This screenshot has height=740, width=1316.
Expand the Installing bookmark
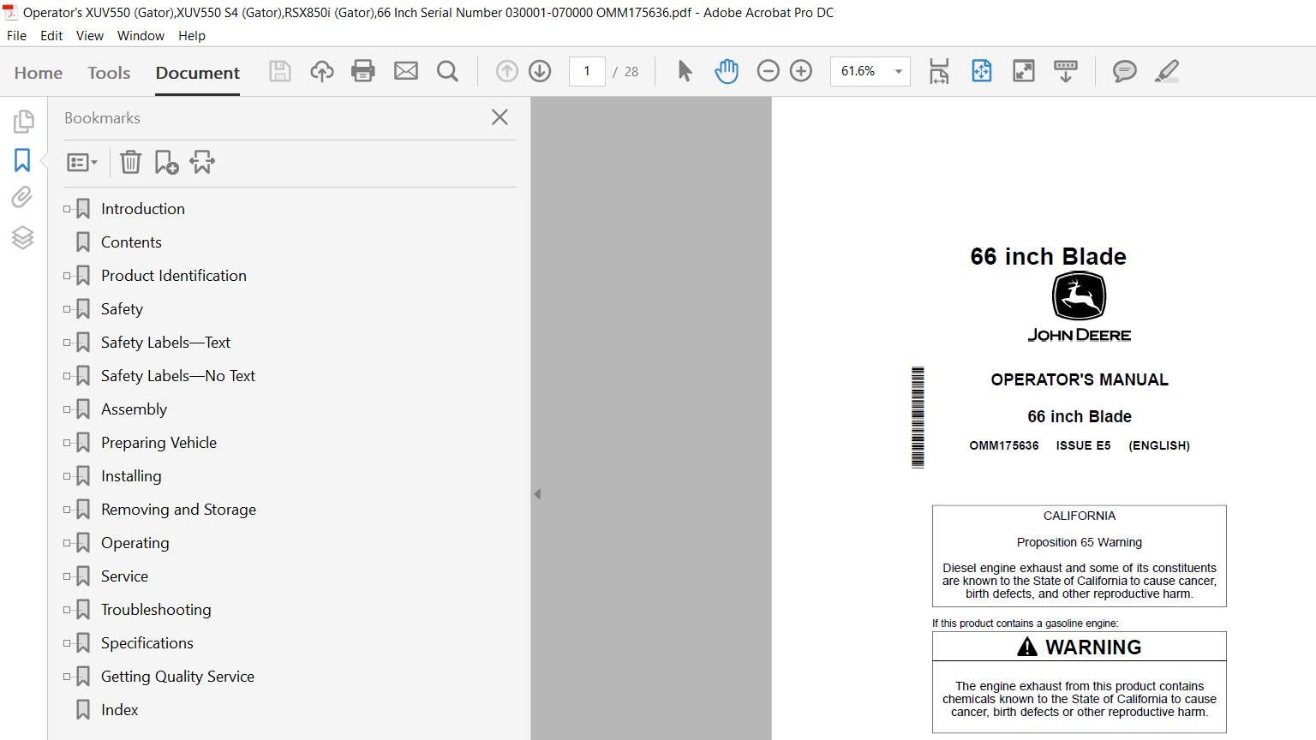(67, 476)
